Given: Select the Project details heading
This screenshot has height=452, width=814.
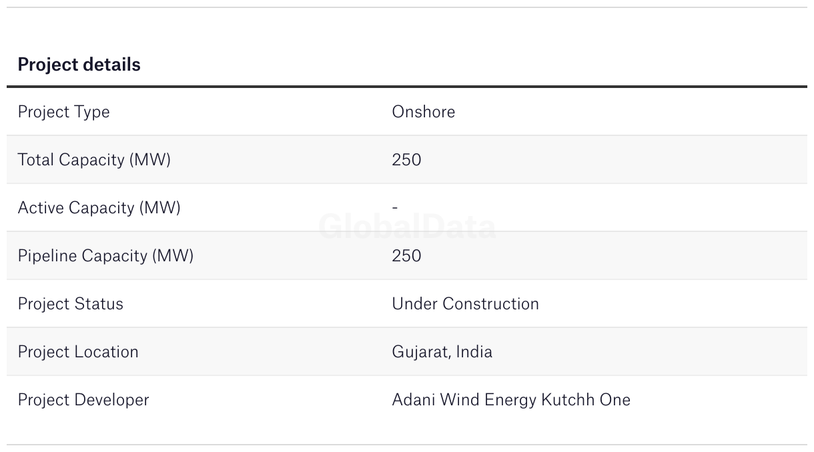Looking at the screenshot, I should tap(79, 65).
